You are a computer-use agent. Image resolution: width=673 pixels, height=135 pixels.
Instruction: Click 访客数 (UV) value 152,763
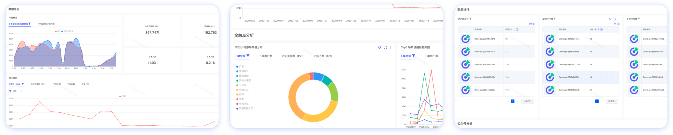(x=210, y=33)
